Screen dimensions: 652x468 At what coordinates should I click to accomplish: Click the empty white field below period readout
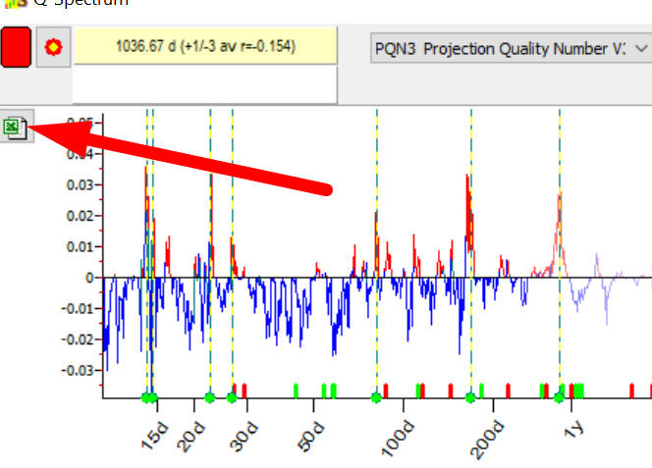click(205, 85)
